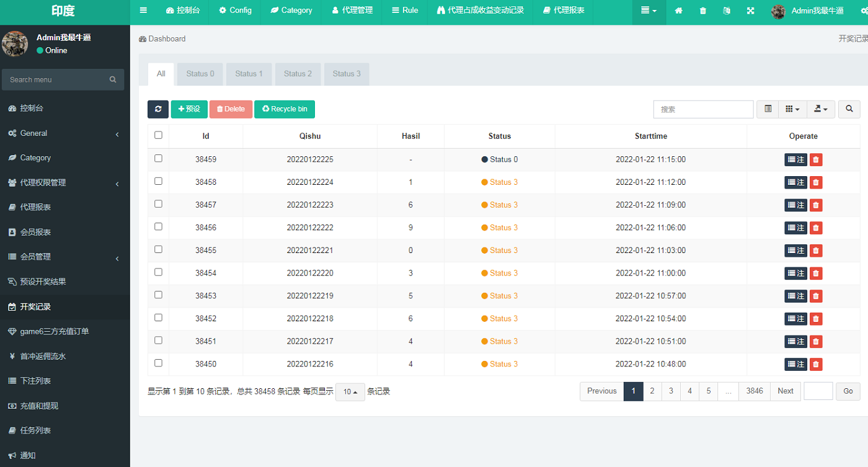Toggle the table card view icon
868x467 pixels.
768,109
